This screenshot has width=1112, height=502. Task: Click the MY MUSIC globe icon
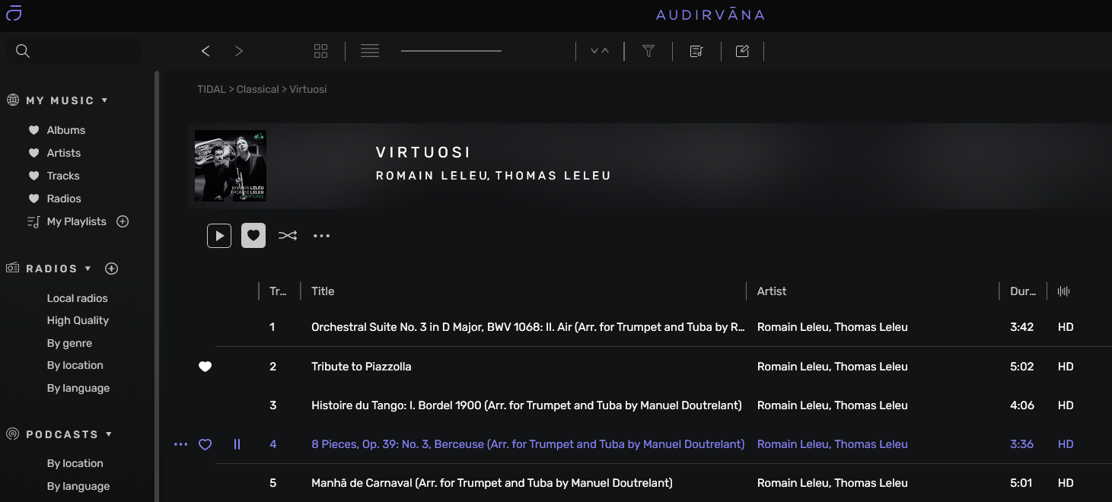click(x=13, y=100)
